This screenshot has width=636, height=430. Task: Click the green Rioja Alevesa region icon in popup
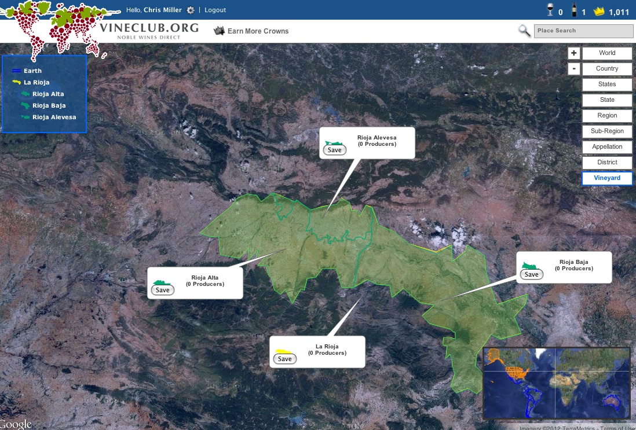pos(333,142)
